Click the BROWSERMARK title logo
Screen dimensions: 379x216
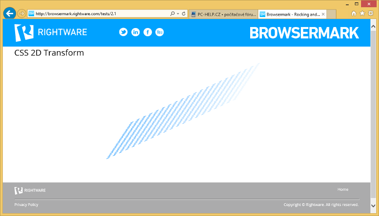(304, 33)
